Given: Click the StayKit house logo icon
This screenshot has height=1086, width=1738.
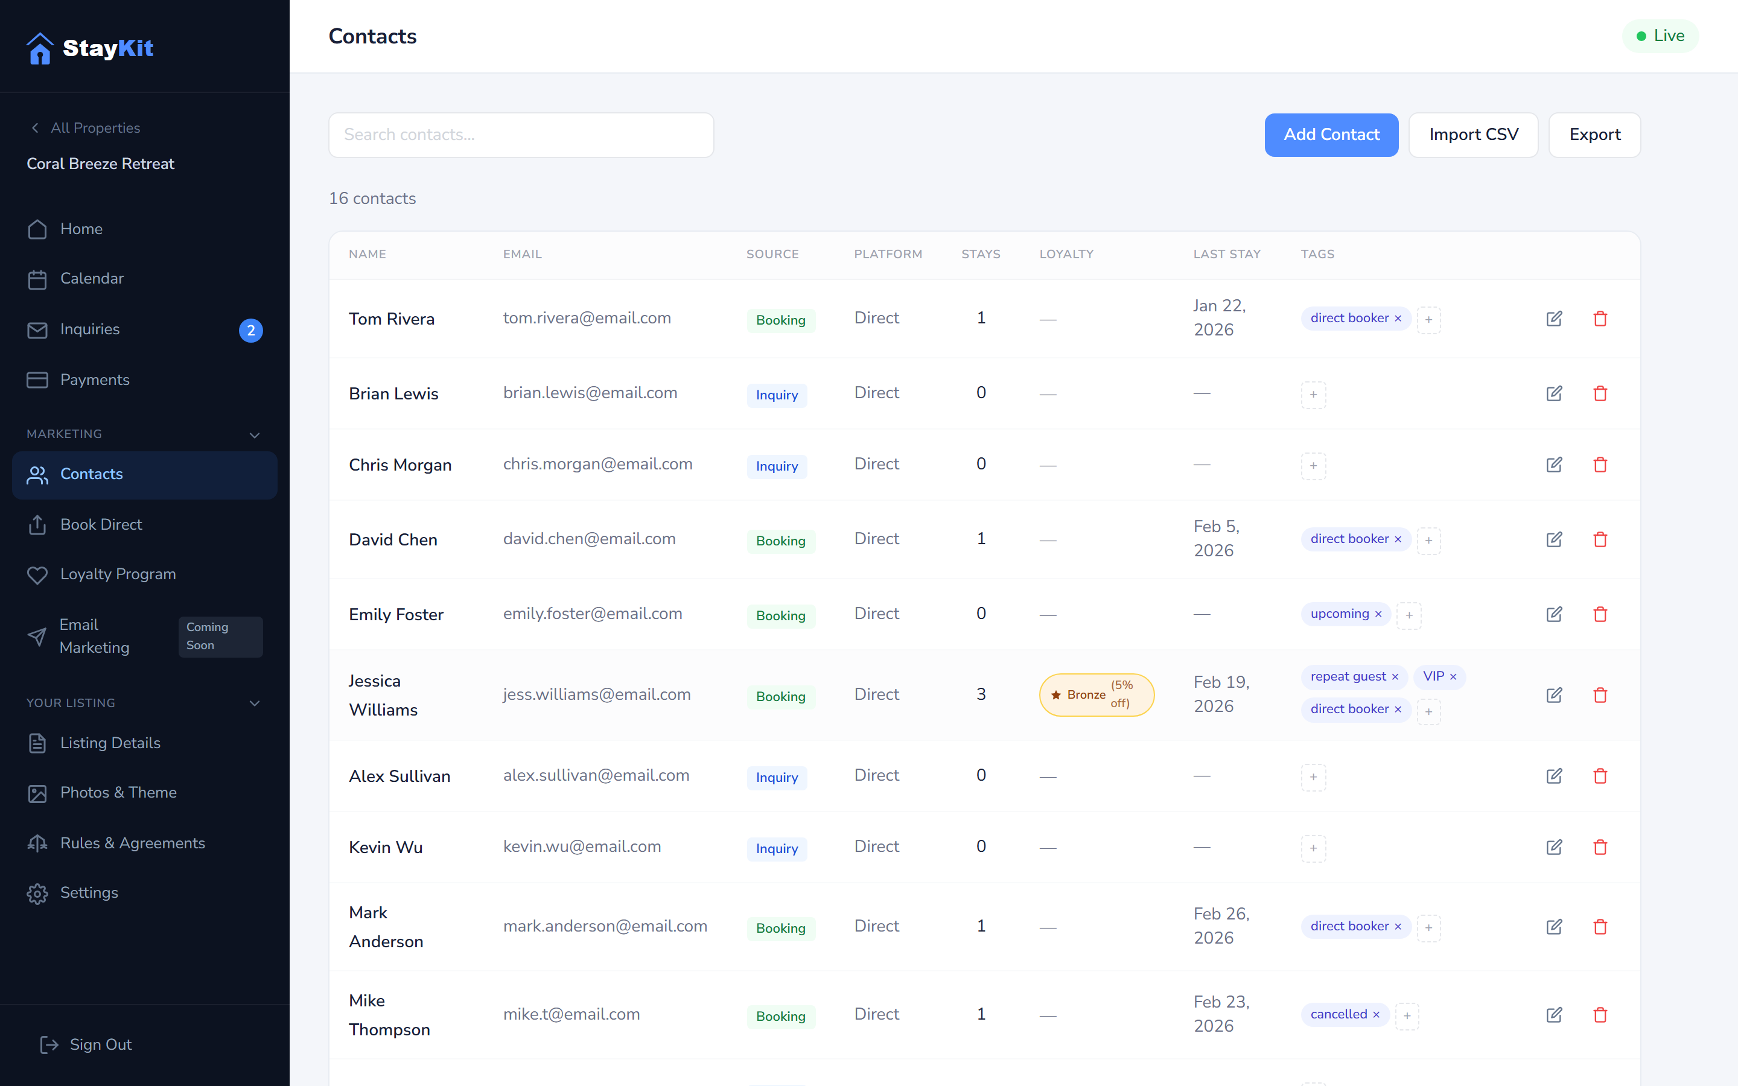Looking at the screenshot, I should [x=40, y=48].
